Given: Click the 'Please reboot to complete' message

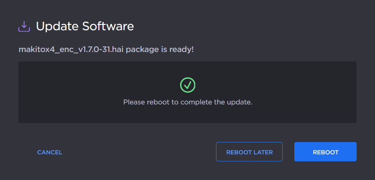Looking at the screenshot, I should click(187, 102).
